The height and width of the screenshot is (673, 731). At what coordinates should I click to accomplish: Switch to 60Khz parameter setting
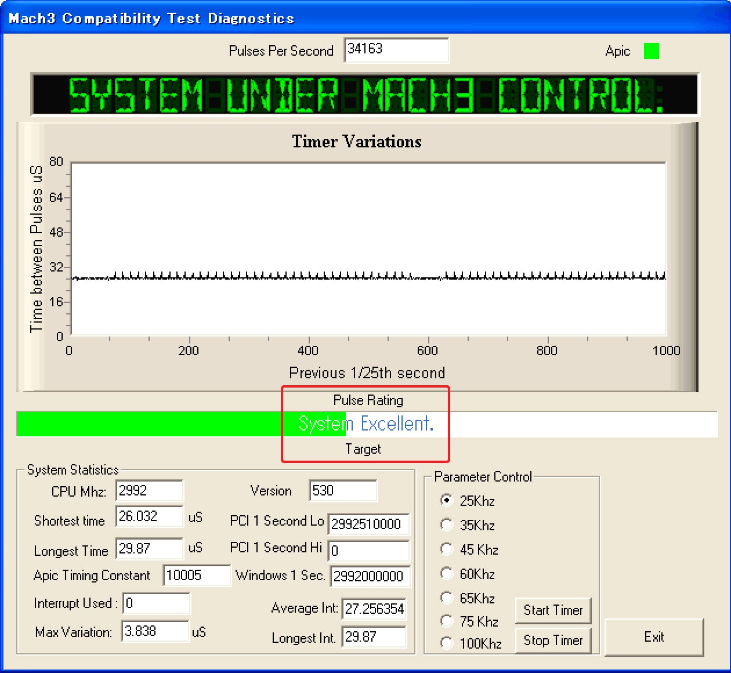click(x=446, y=573)
